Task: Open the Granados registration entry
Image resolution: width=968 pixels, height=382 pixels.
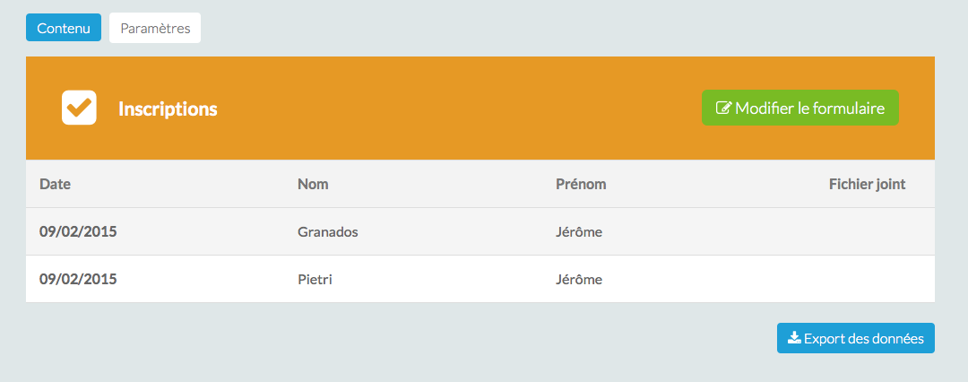Action: tap(327, 231)
